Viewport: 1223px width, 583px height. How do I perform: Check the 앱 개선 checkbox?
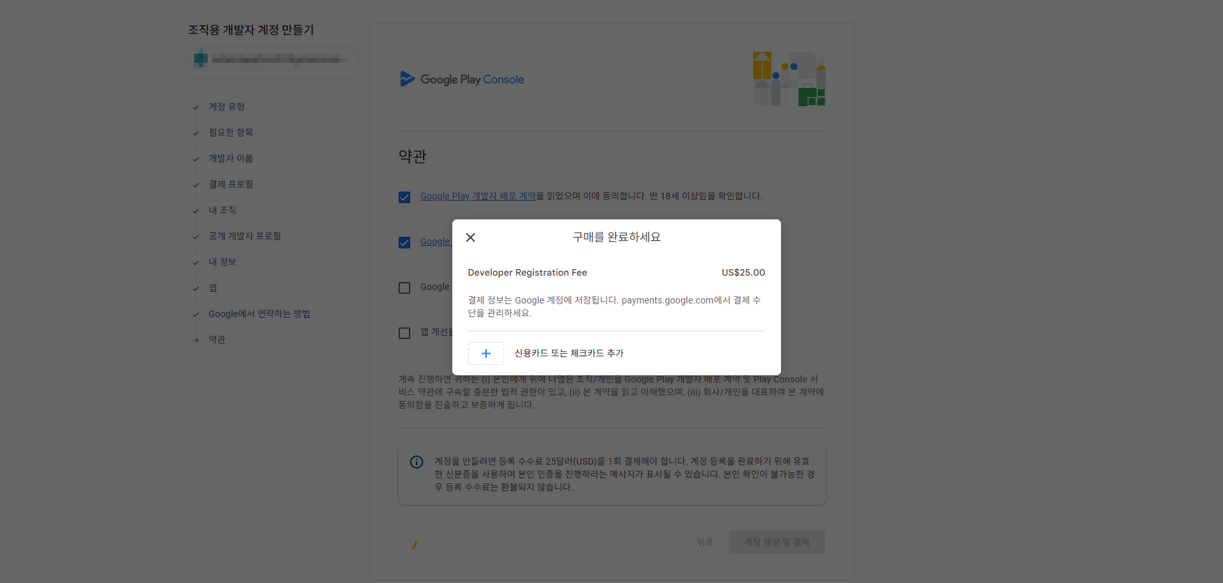(x=404, y=333)
